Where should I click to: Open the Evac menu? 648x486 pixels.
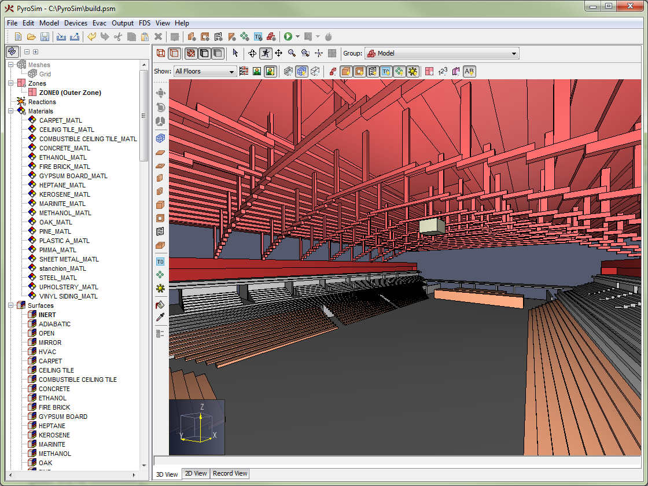(99, 23)
